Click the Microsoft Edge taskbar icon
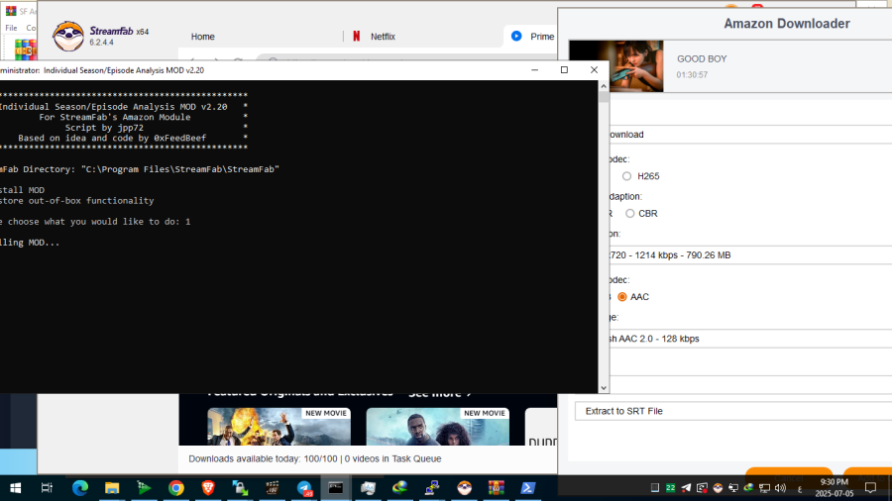The image size is (892, 501). point(80,488)
